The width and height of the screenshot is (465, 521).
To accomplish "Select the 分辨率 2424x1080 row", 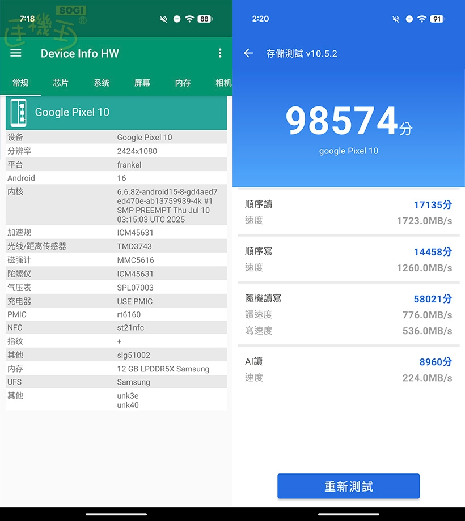I will click(116, 151).
